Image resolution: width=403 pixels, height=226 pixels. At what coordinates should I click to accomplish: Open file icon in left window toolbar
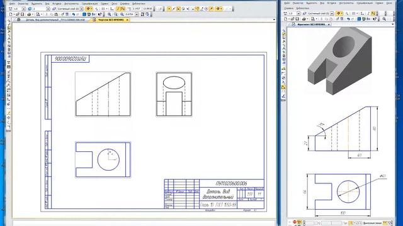tap(18, 14)
